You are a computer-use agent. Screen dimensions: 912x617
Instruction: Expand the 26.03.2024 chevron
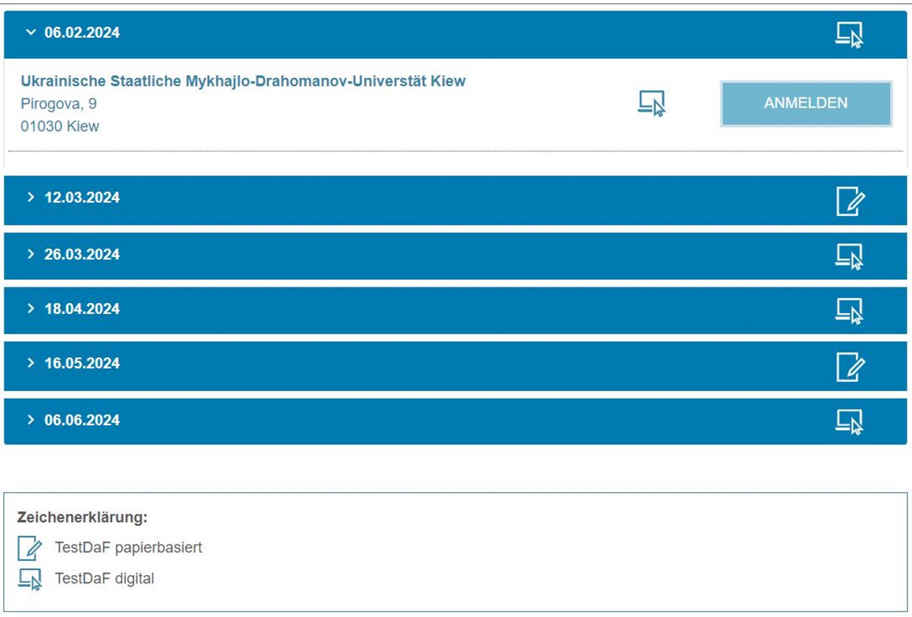coord(31,254)
